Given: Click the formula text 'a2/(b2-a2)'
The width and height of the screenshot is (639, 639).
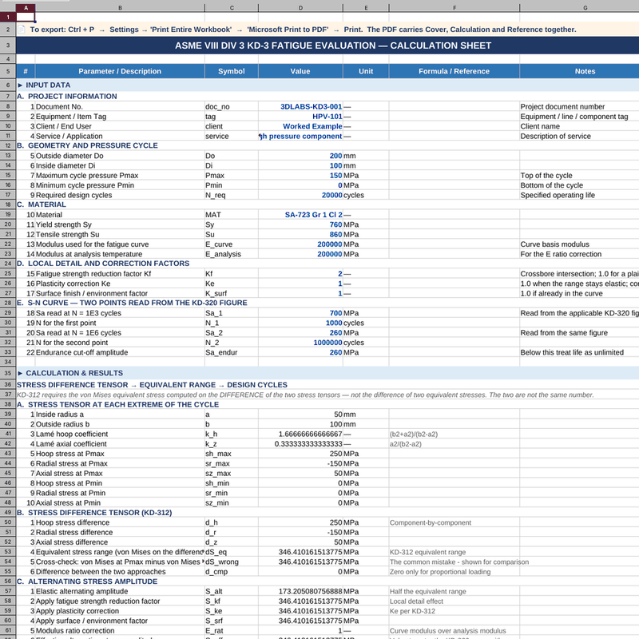Looking at the screenshot, I should click(x=406, y=444).
